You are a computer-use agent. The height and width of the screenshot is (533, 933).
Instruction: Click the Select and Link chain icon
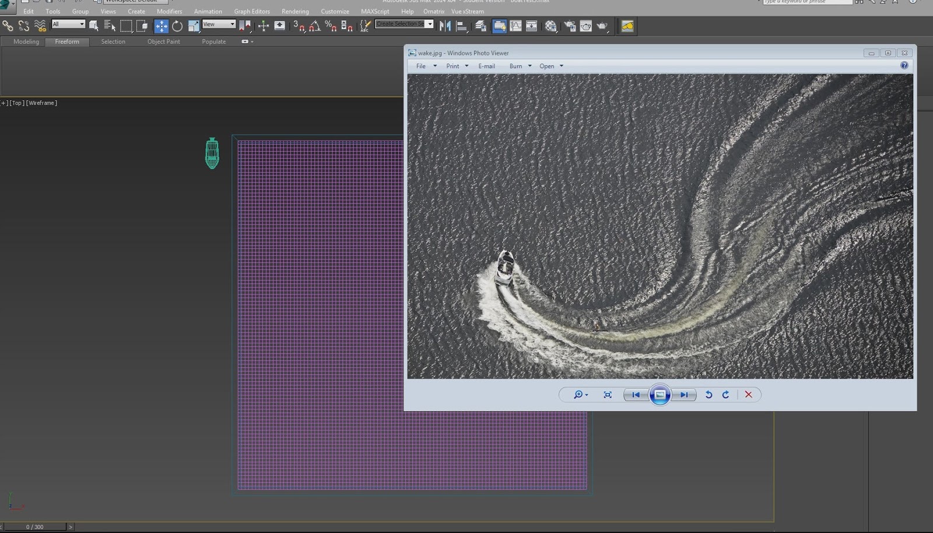(8, 26)
